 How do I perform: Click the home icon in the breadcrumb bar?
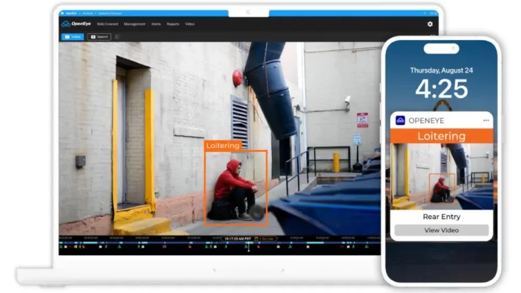point(62,14)
